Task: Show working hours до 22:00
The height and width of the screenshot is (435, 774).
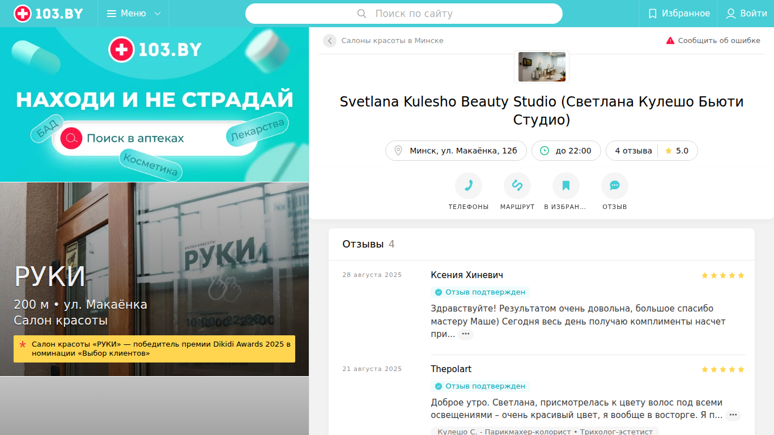Action: tap(566, 151)
